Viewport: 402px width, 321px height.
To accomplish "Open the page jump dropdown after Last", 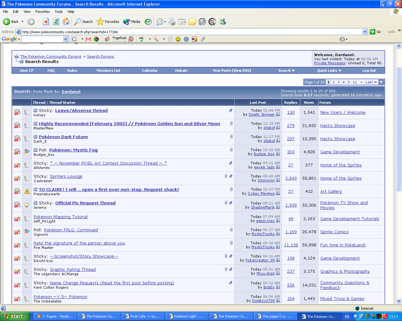I will (x=381, y=82).
